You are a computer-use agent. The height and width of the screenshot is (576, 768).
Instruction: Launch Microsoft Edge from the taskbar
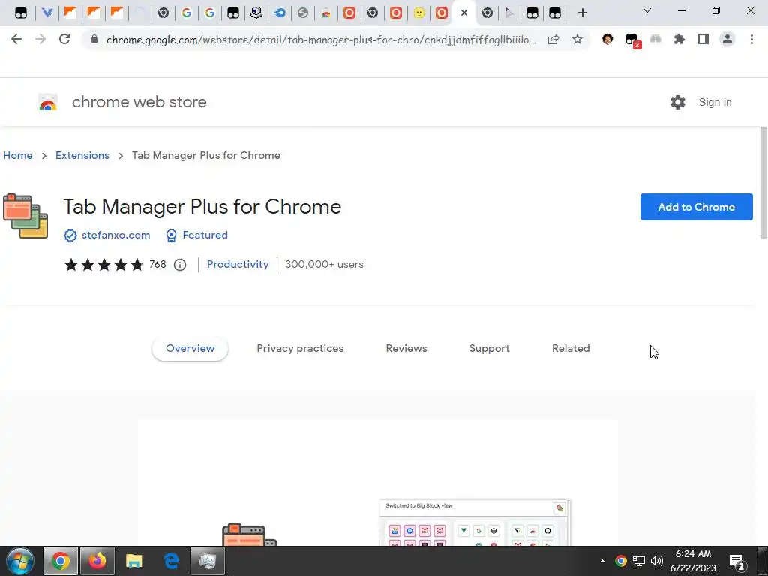click(171, 561)
